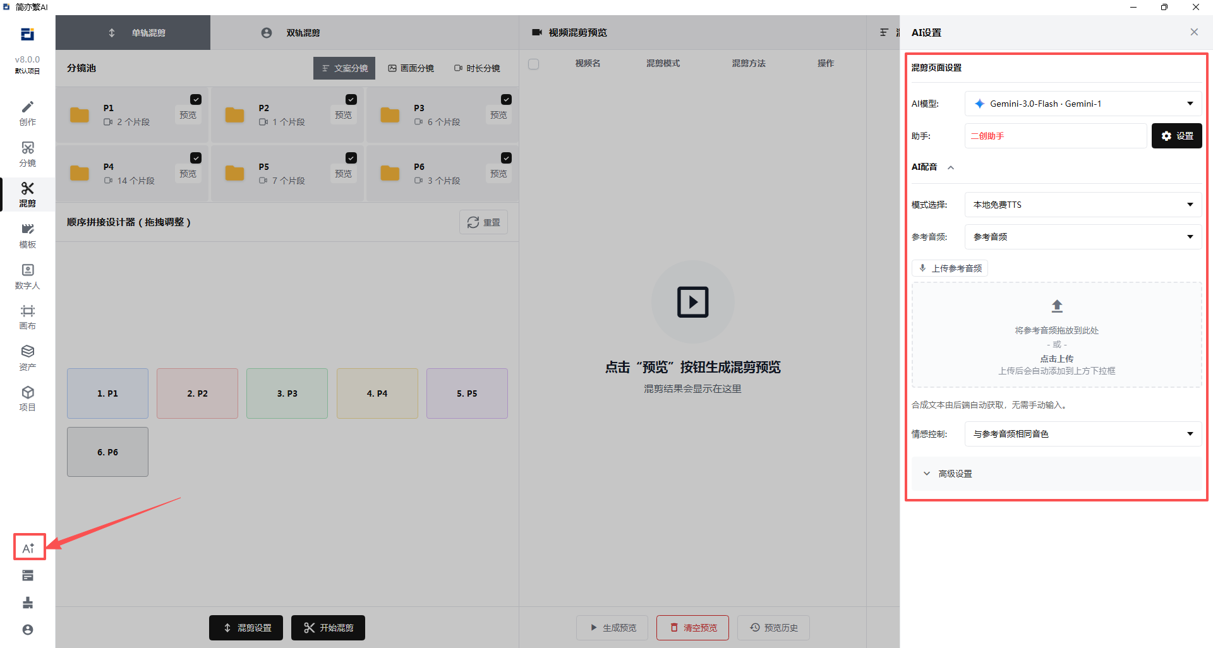Switch to the 单轨混剪 tab
Image resolution: width=1213 pixels, height=648 pixels.
(x=133, y=33)
